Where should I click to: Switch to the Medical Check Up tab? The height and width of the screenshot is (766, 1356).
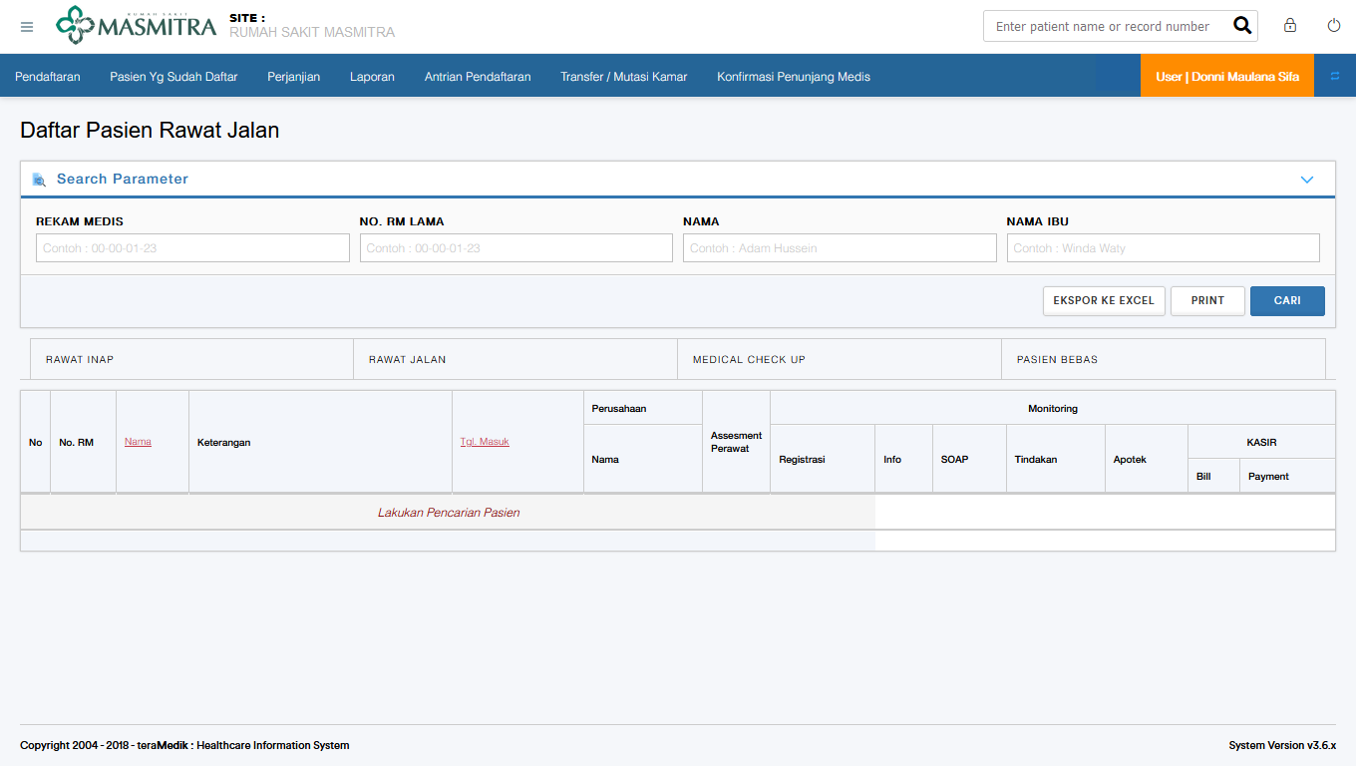(x=840, y=359)
